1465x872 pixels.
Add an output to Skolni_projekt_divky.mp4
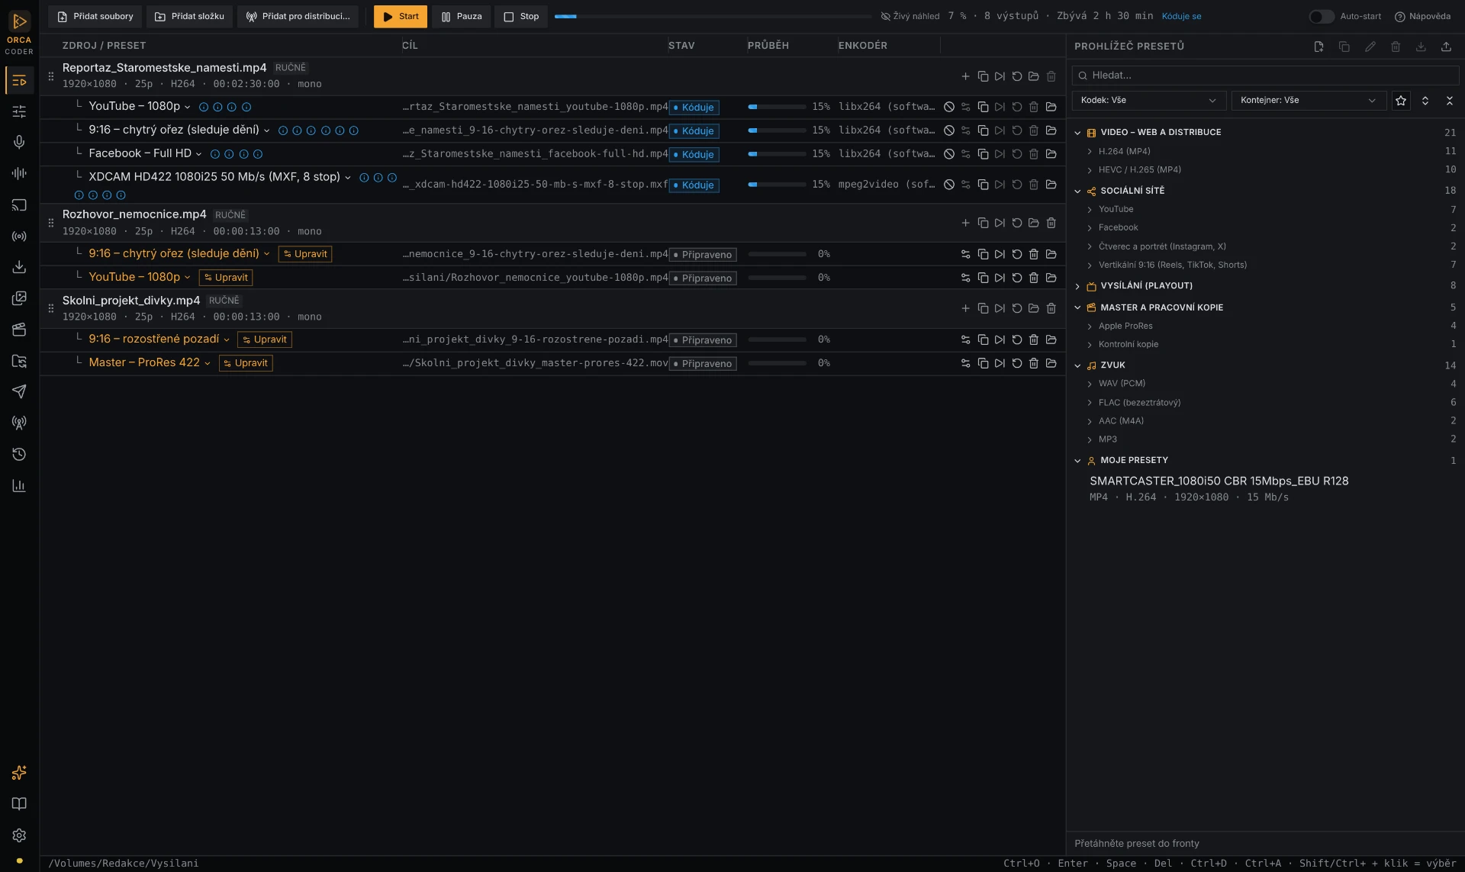(x=965, y=309)
